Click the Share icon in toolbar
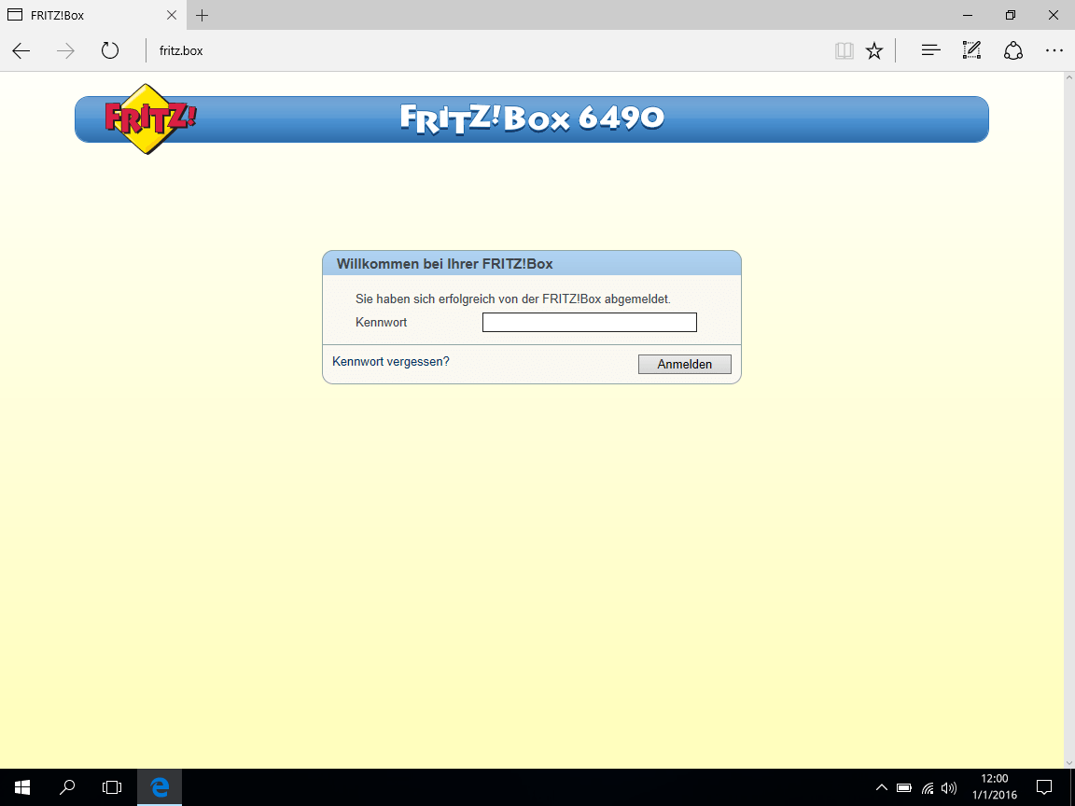The image size is (1075, 806). [1013, 50]
